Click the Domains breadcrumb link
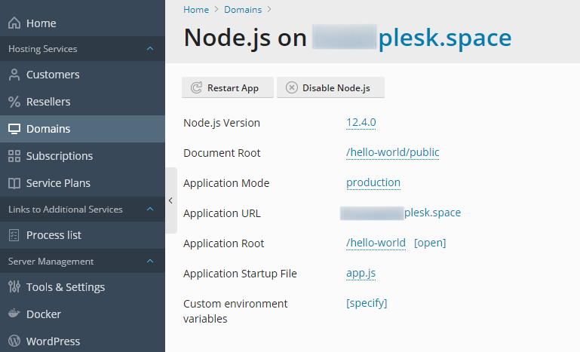 [x=243, y=10]
